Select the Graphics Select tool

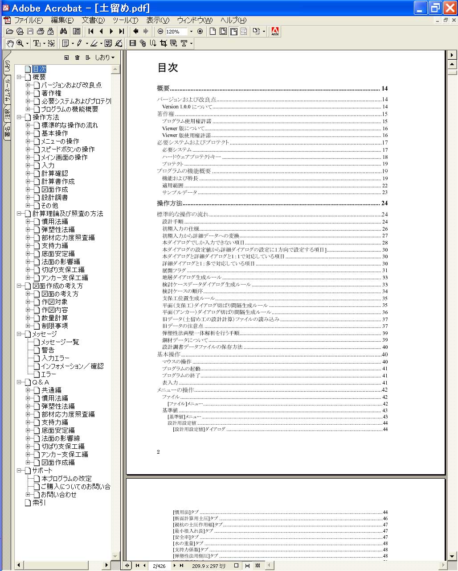(x=51, y=43)
